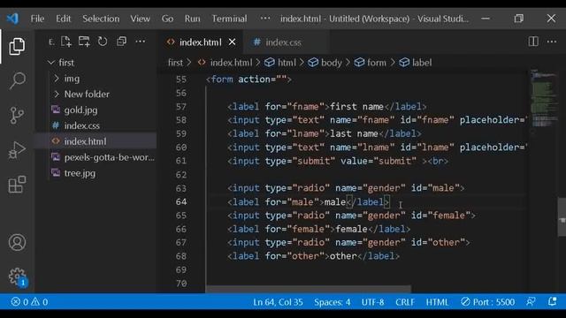Change indentation via Spaces: 4
The image size is (566, 318).
(333, 302)
